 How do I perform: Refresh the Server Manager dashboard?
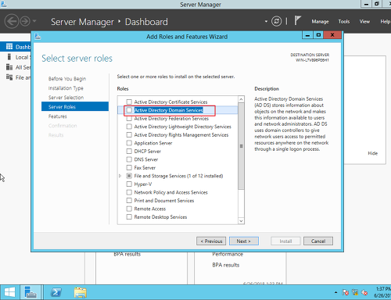(x=276, y=21)
